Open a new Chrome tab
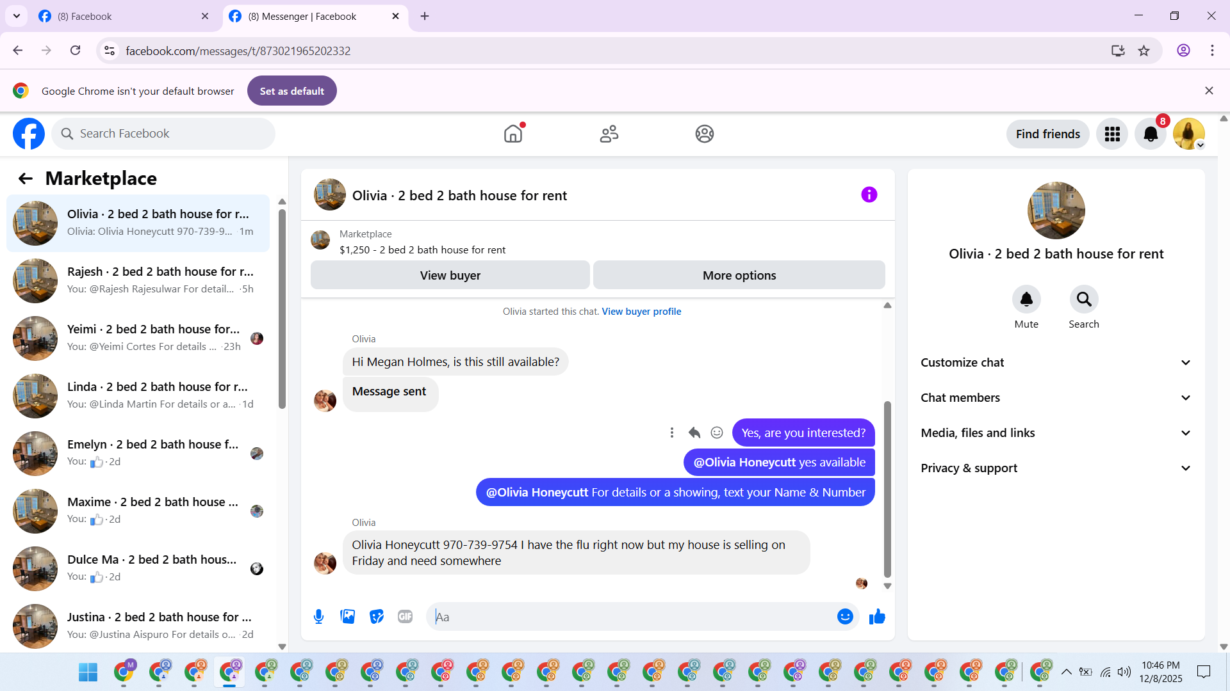 pyautogui.click(x=425, y=16)
